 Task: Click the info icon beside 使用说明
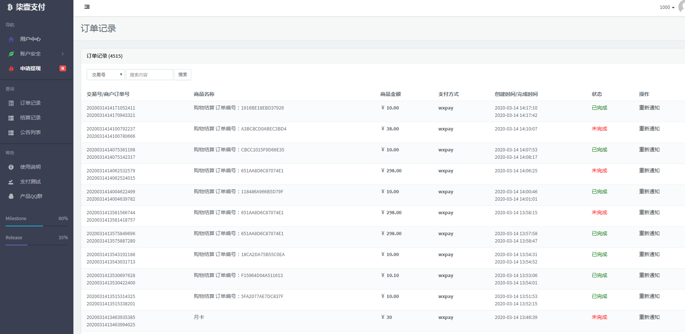(x=11, y=167)
